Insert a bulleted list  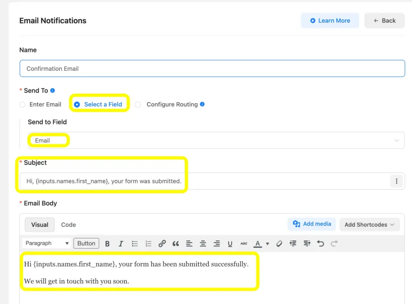click(135, 243)
